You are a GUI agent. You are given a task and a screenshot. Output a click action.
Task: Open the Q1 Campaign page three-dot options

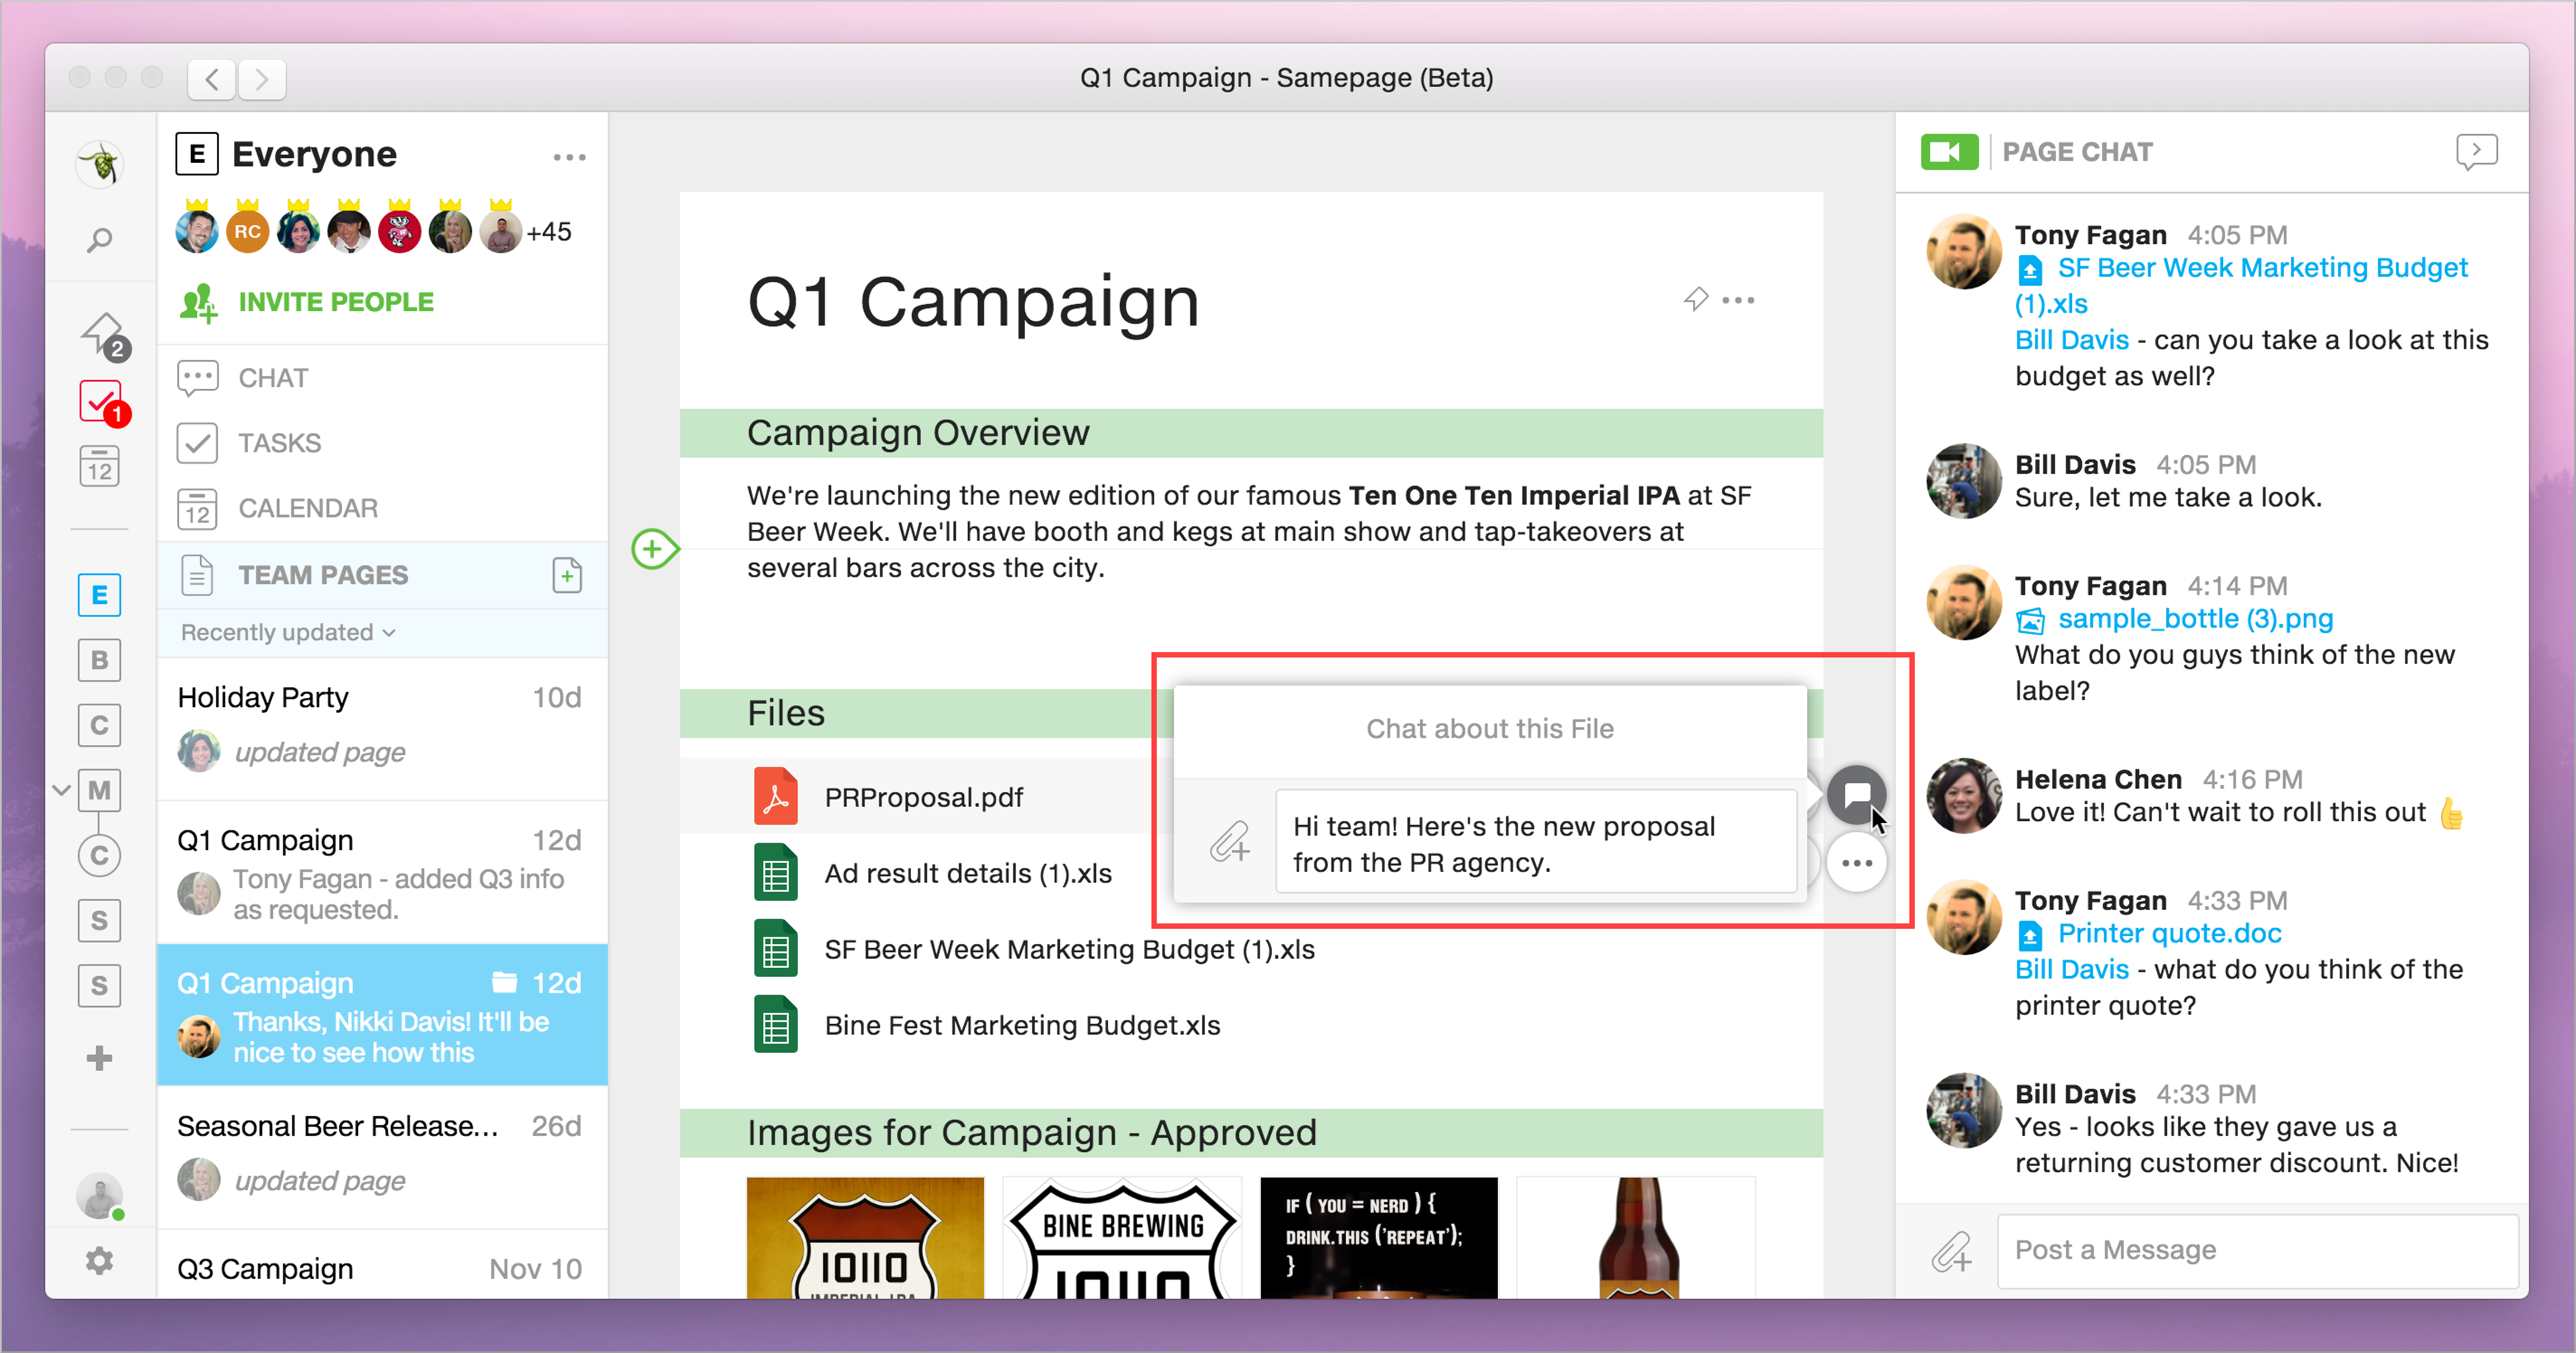(1738, 300)
